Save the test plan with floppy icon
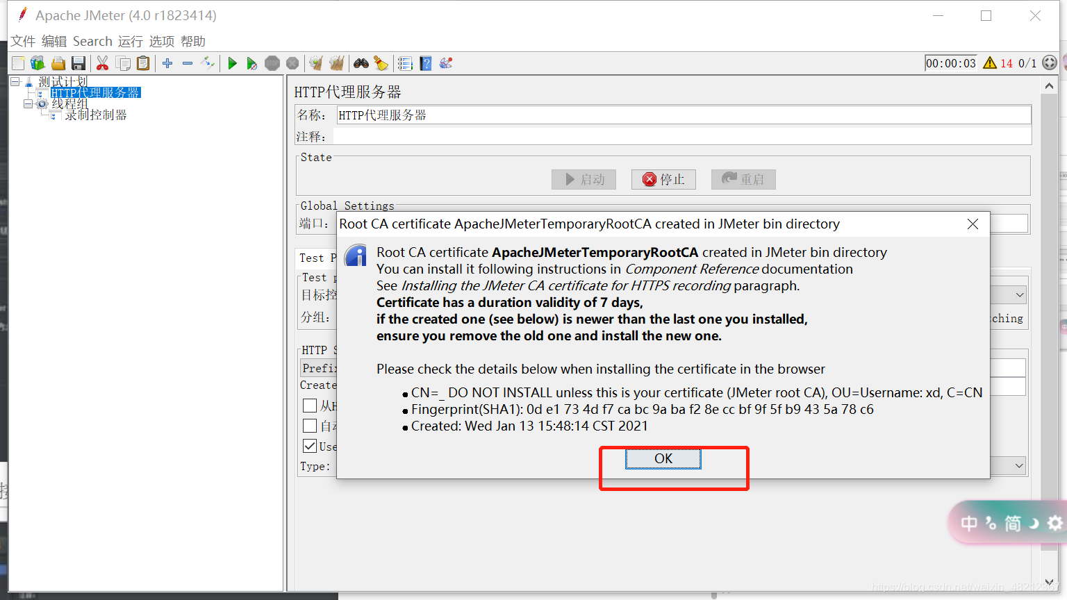The height and width of the screenshot is (600, 1067). 78,63
